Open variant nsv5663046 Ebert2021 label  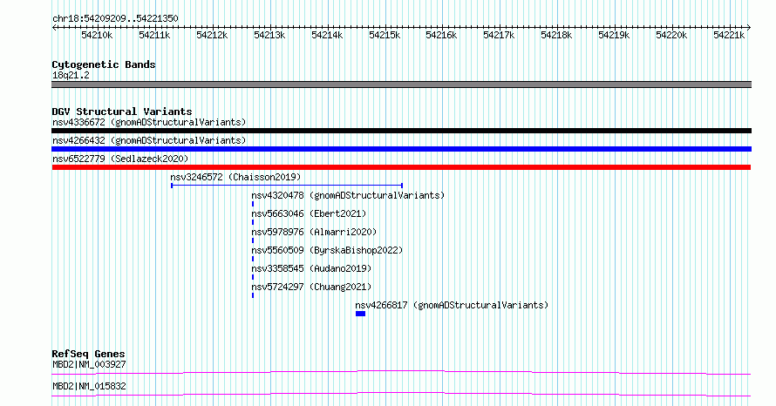309,213
